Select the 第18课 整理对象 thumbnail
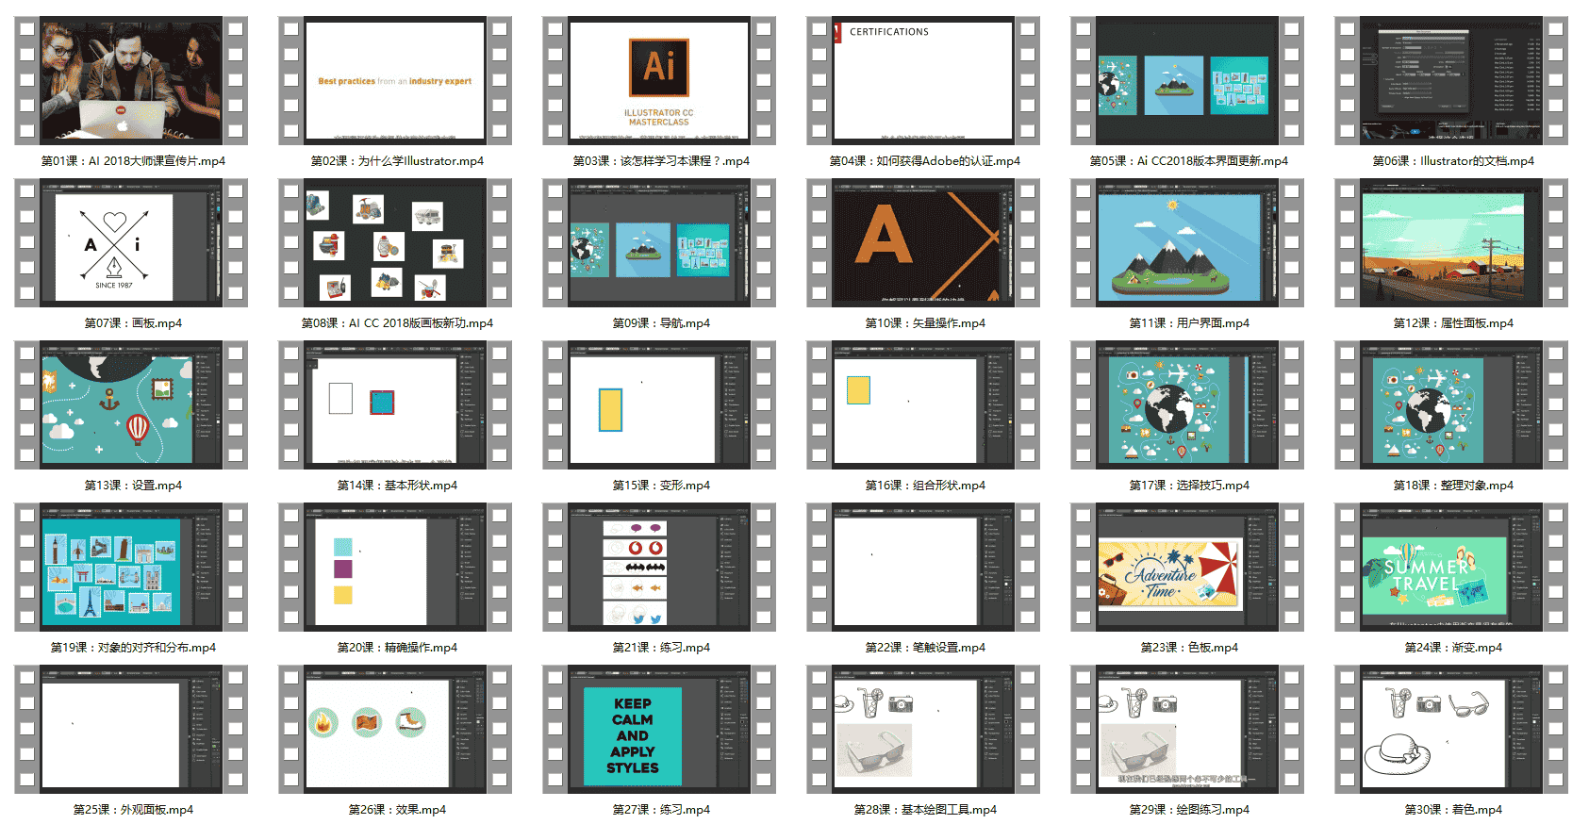1589x824 pixels. (1451, 404)
